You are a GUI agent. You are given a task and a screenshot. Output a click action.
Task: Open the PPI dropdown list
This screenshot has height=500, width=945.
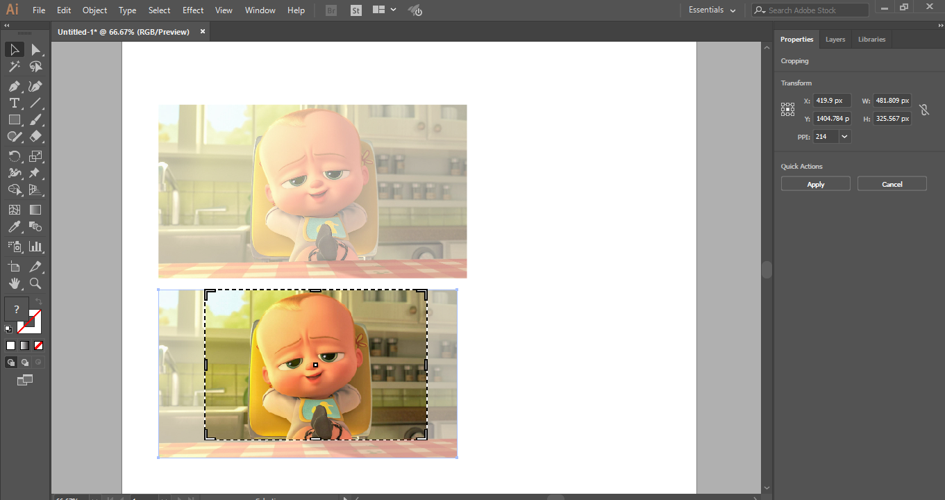(x=844, y=137)
